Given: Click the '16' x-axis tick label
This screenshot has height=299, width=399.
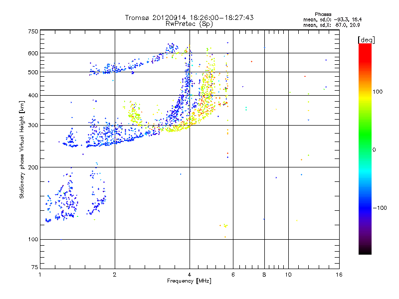Looking at the screenshot, I should (339, 275).
